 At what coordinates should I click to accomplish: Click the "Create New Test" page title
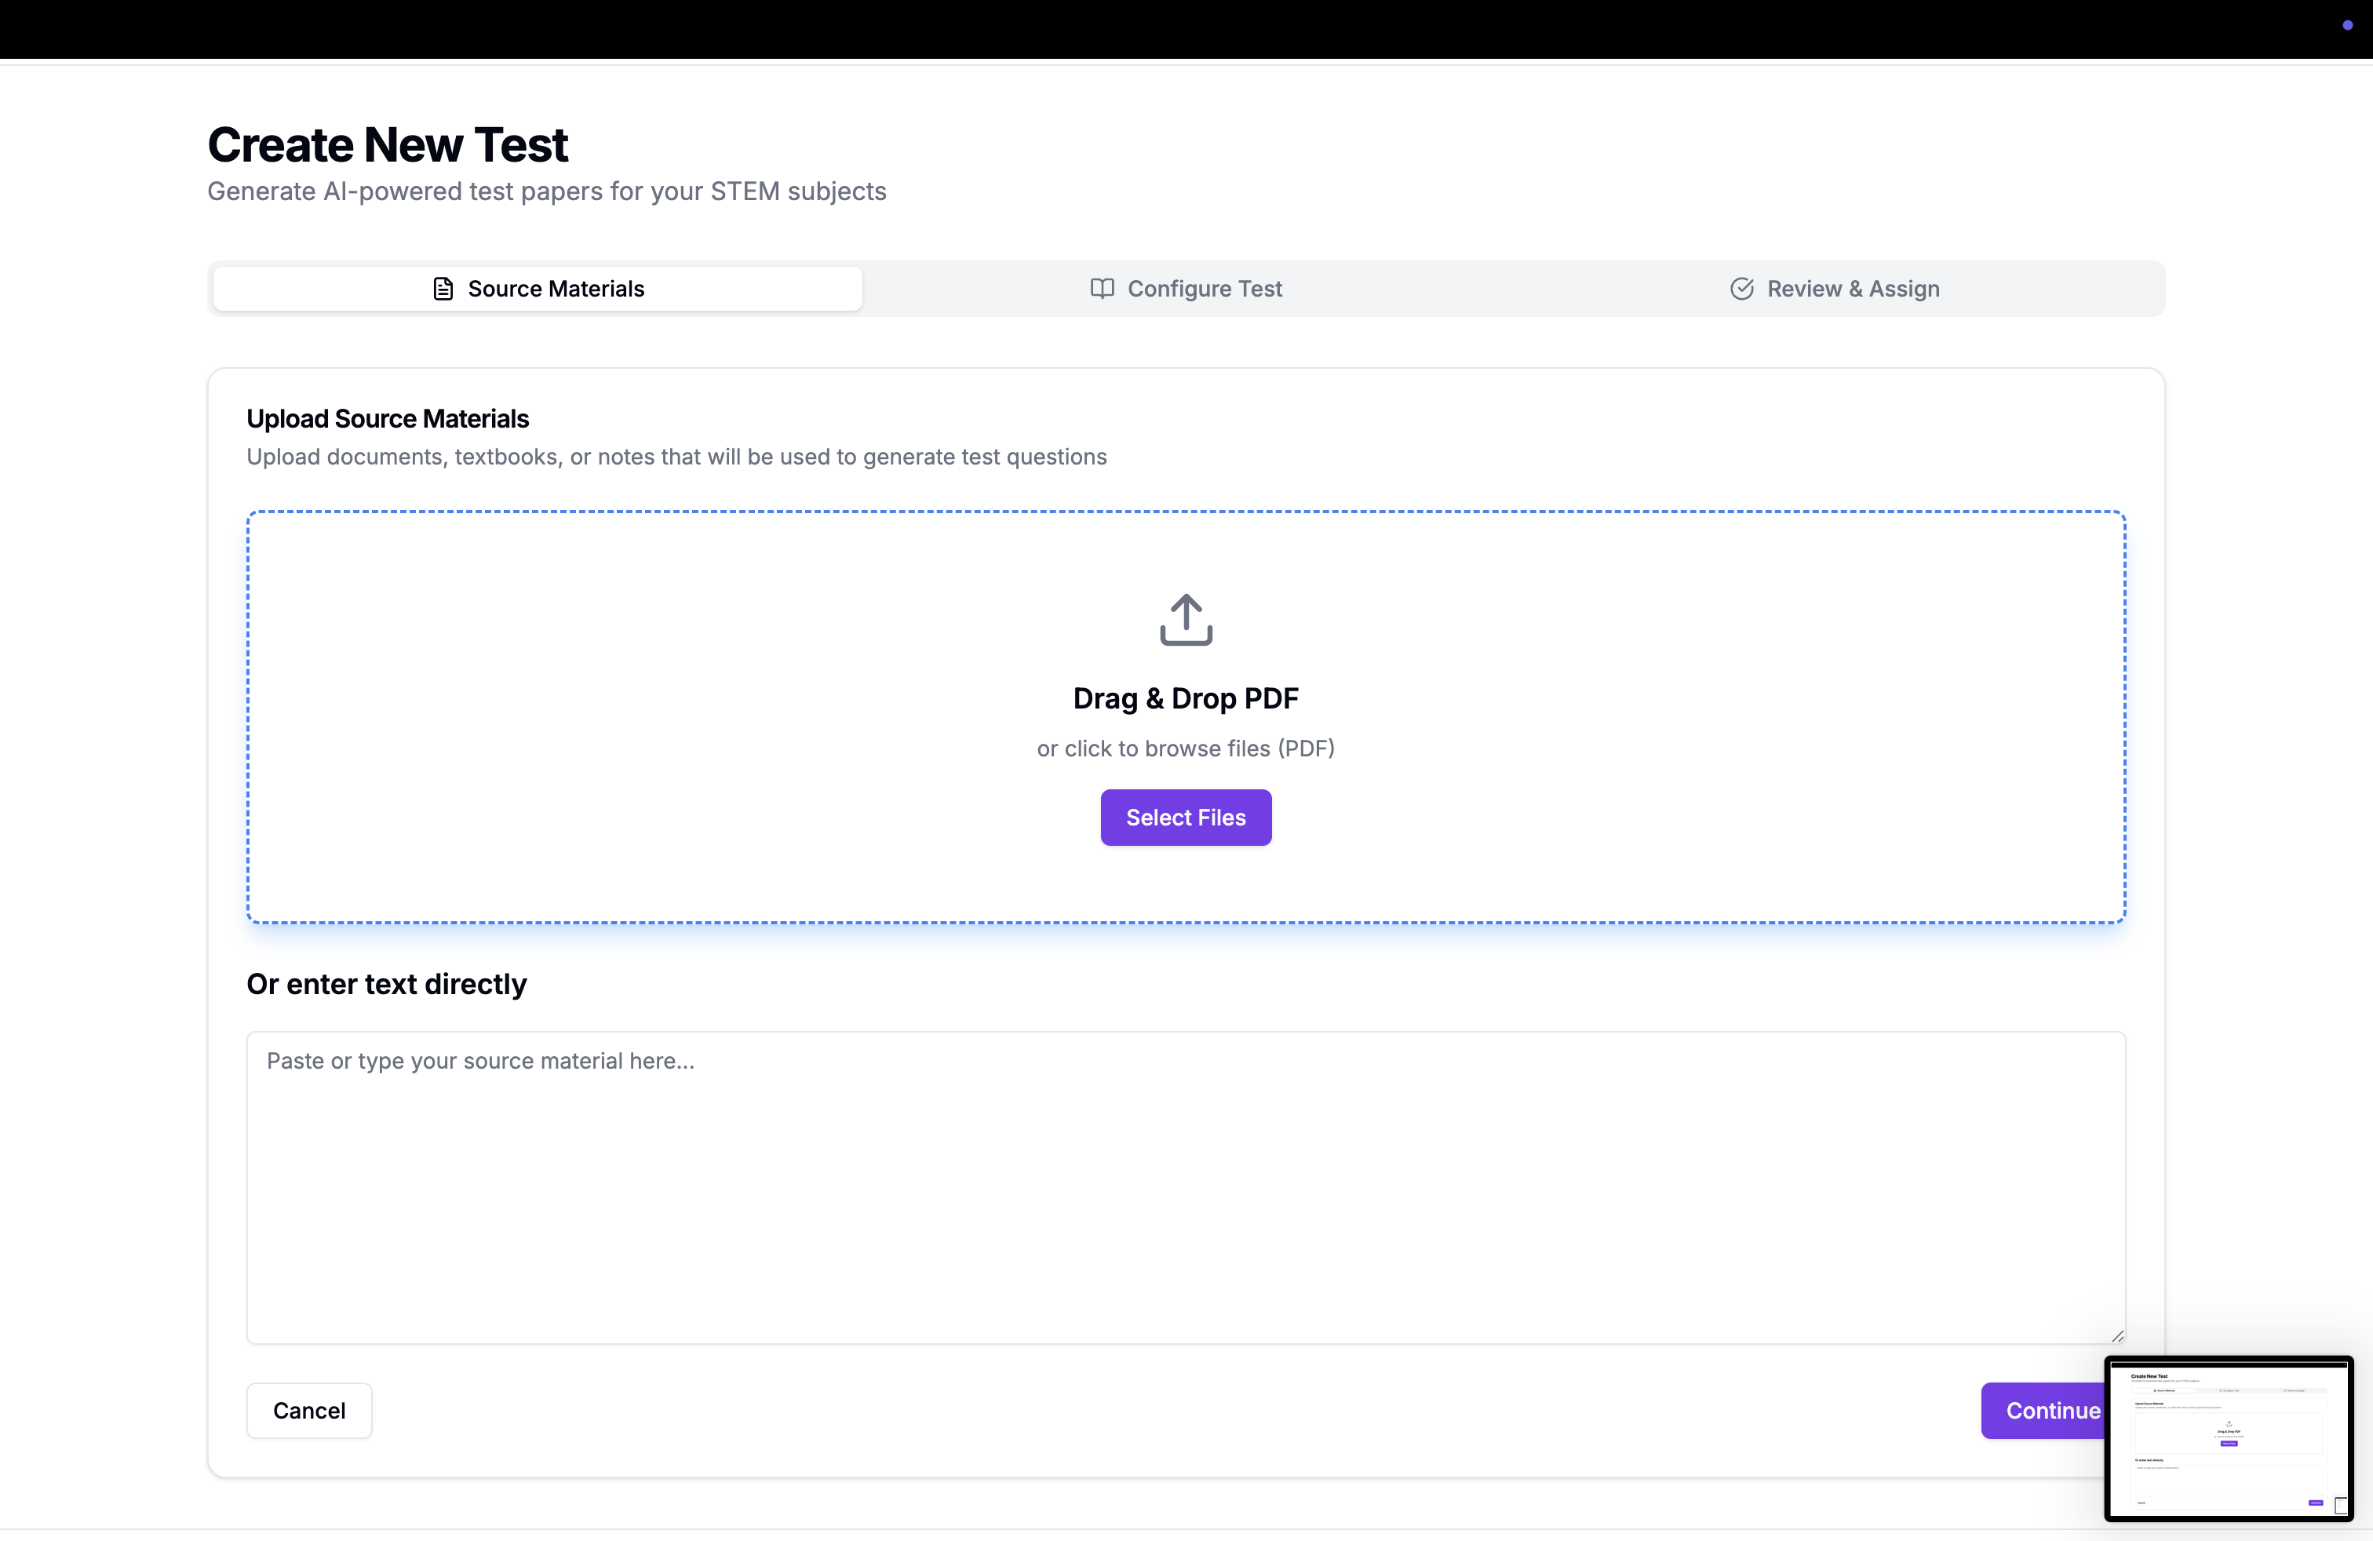tap(388, 145)
